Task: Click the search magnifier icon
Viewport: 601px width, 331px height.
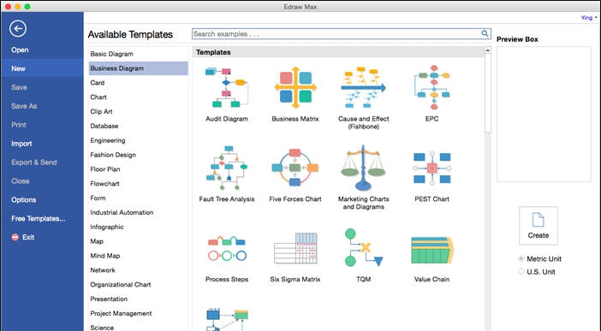Action: [x=485, y=33]
